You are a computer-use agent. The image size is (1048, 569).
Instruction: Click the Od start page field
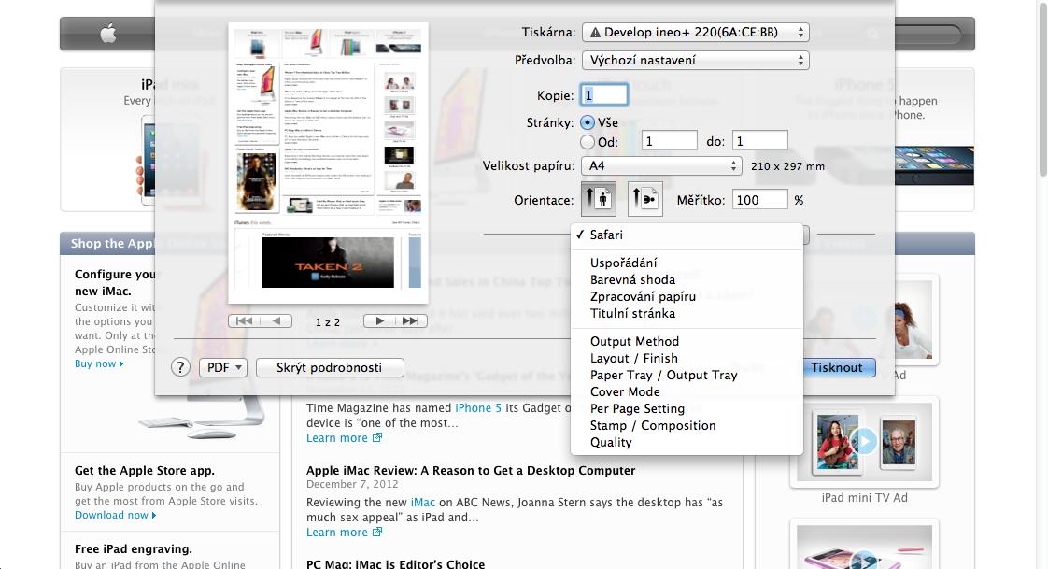pyautogui.click(x=669, y=141)
